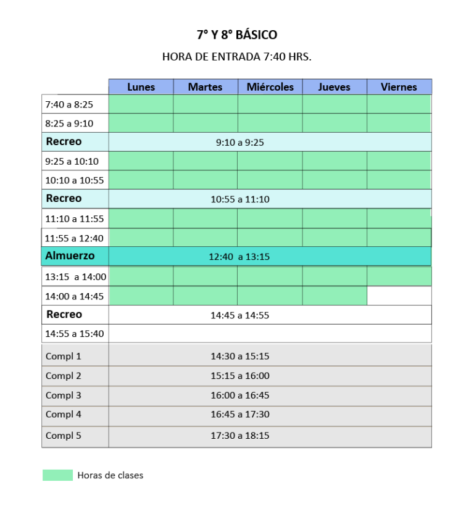Click the 'Compl 4' row label

63,414
